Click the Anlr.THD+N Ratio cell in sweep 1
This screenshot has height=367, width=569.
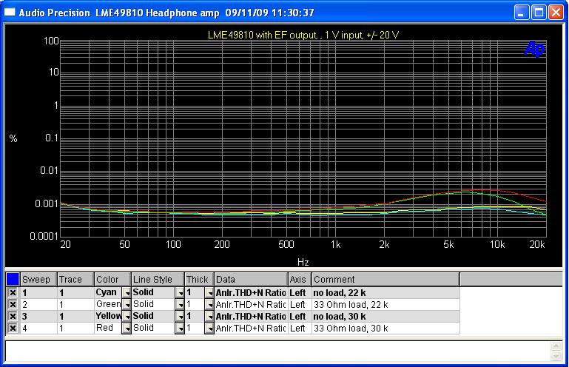coord(251,292)
